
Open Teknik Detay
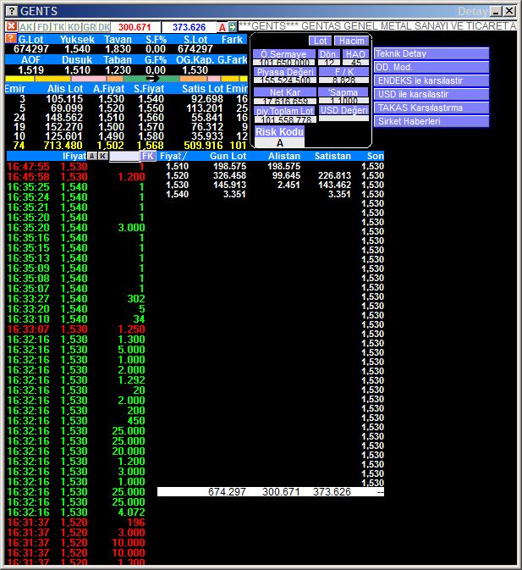point(431,54)
